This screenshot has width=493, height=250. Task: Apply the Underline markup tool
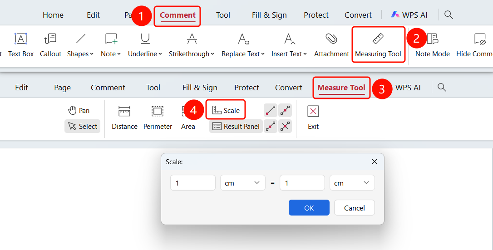145,45
